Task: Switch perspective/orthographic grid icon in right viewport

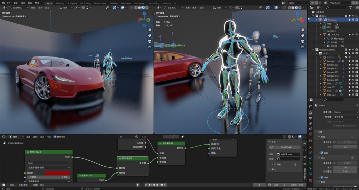Action: (302, 47)
